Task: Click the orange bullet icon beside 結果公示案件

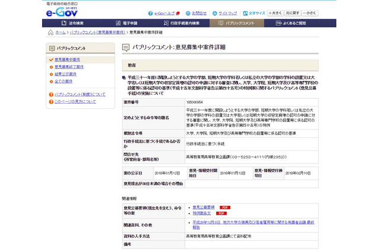Action: (x=52, y=75)
